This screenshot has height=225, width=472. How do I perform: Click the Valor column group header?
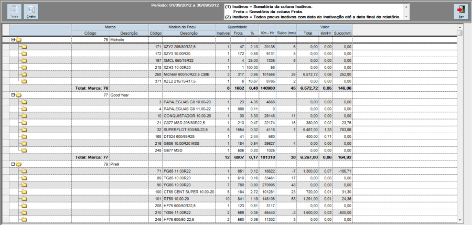[325, 27]
